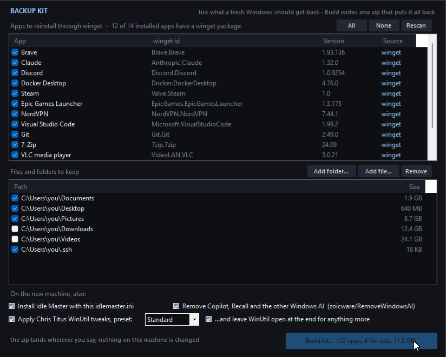Click the 24.1 GB size of Videos
This screenshot has height=357, width=446.
[411, 239]
